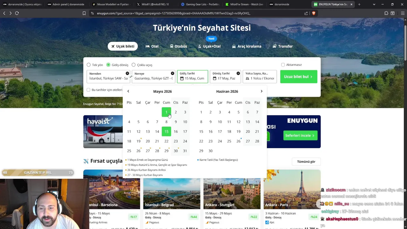Open Gidiş Tarihi departure date picker

click(192, 77)
